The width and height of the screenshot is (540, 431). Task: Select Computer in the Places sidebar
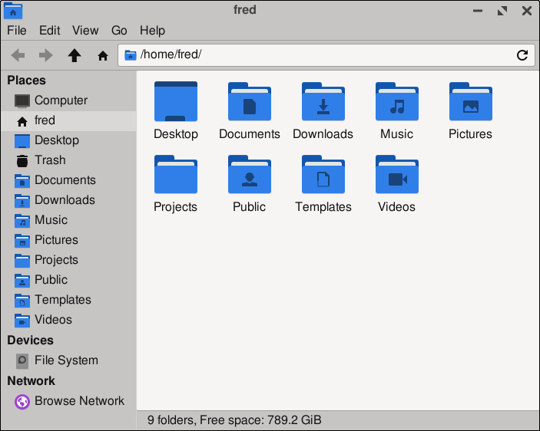[68, 100]
